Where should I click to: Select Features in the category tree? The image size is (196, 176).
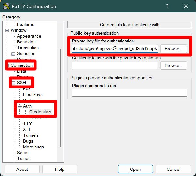(25, 24)
